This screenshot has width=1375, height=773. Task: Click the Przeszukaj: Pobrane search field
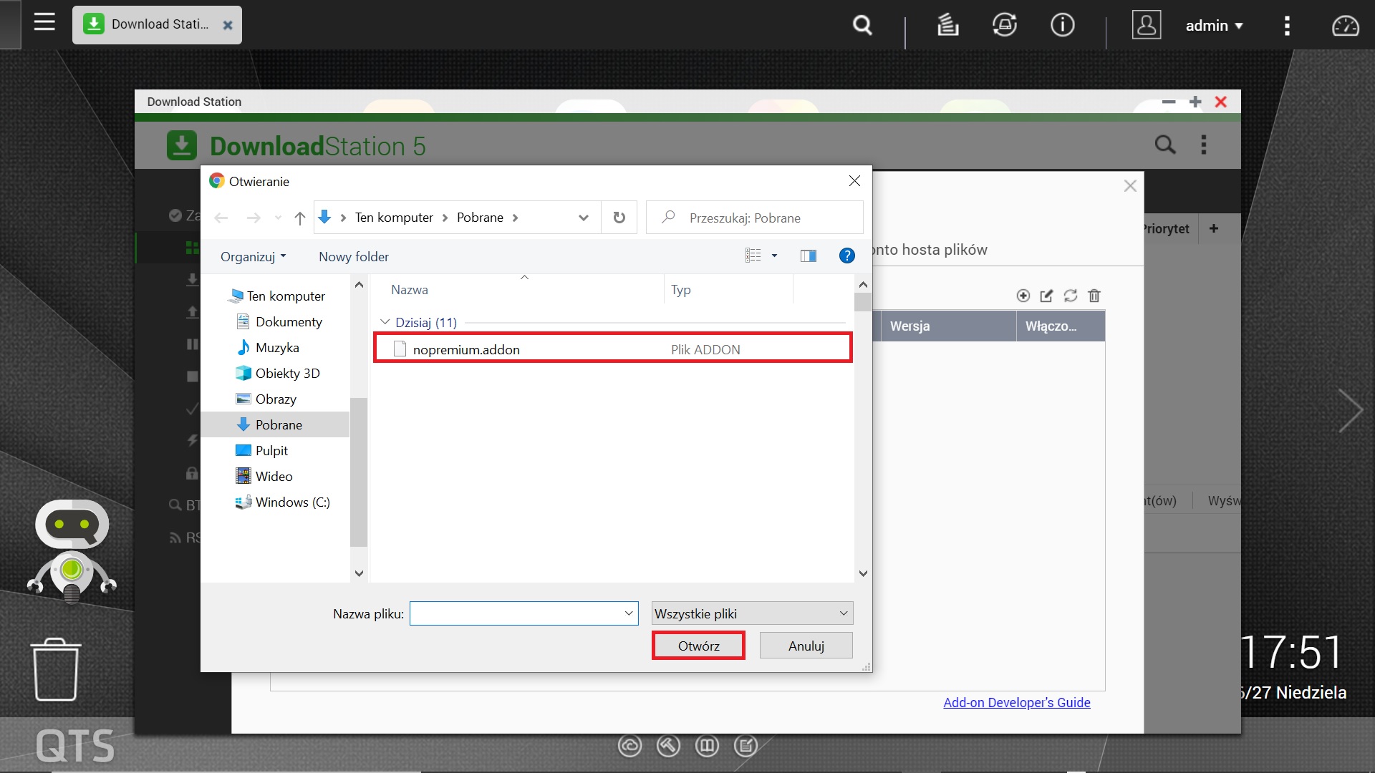coord(755,218)
